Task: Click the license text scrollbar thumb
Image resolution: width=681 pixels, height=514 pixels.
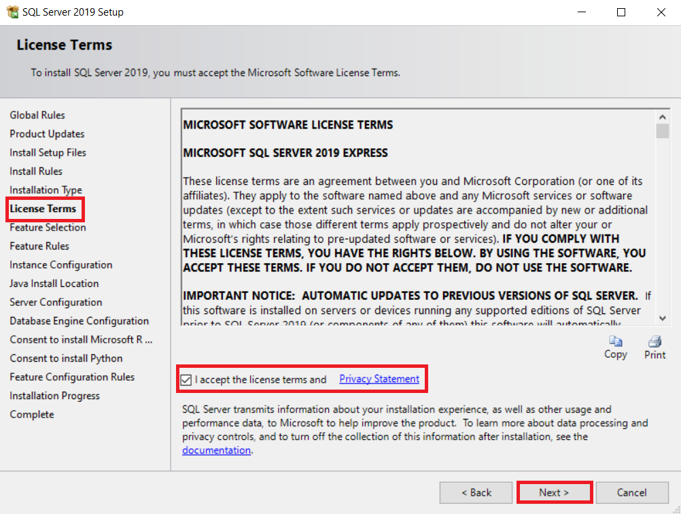Action: 663,131
